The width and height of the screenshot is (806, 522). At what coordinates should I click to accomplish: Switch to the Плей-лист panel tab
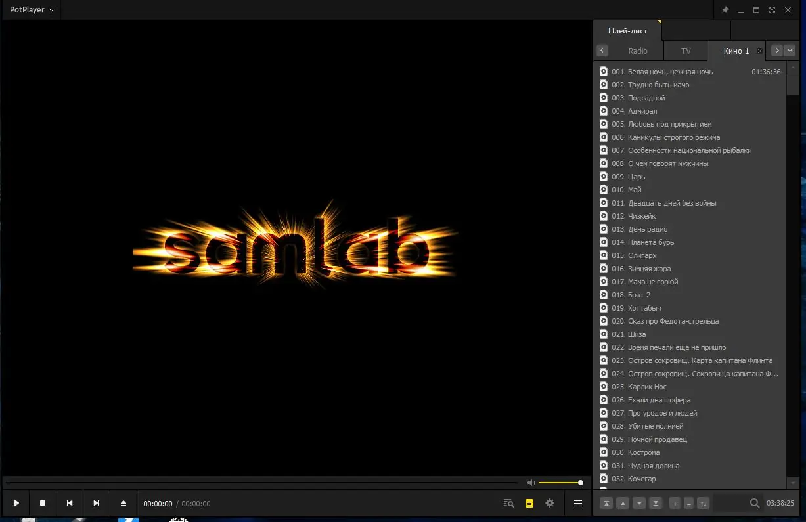627,31
